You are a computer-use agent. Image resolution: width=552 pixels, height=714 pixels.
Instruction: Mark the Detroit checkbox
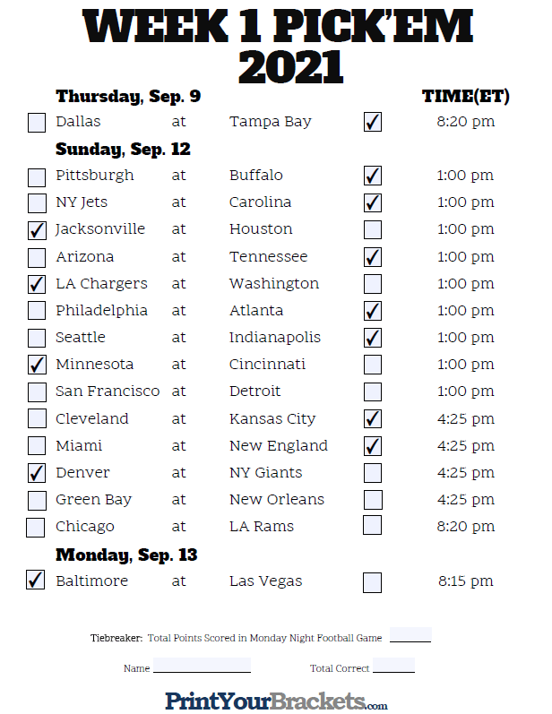coord(373,391)
